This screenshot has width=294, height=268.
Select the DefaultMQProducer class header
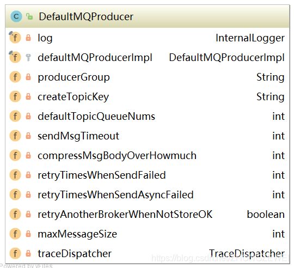[148, 16]
